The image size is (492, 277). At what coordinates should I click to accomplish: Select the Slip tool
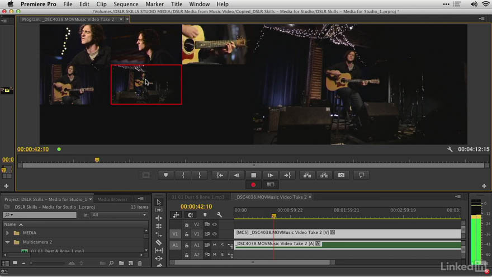click(x=159, y=250)
